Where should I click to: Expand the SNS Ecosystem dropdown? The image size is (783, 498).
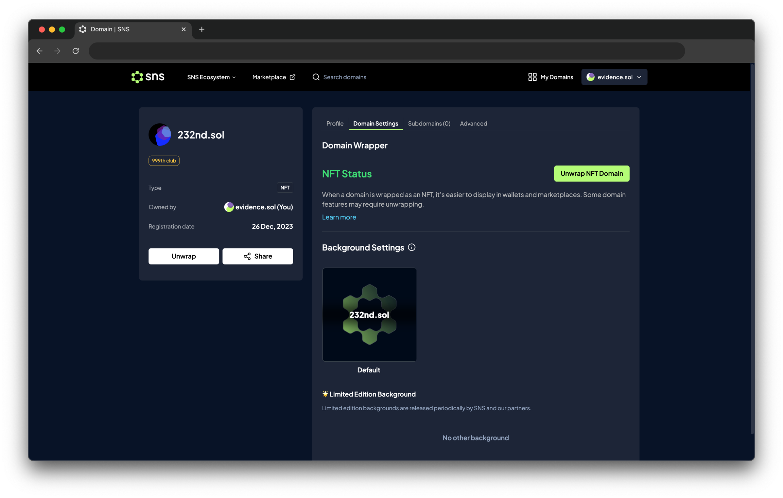coord(211,77)
